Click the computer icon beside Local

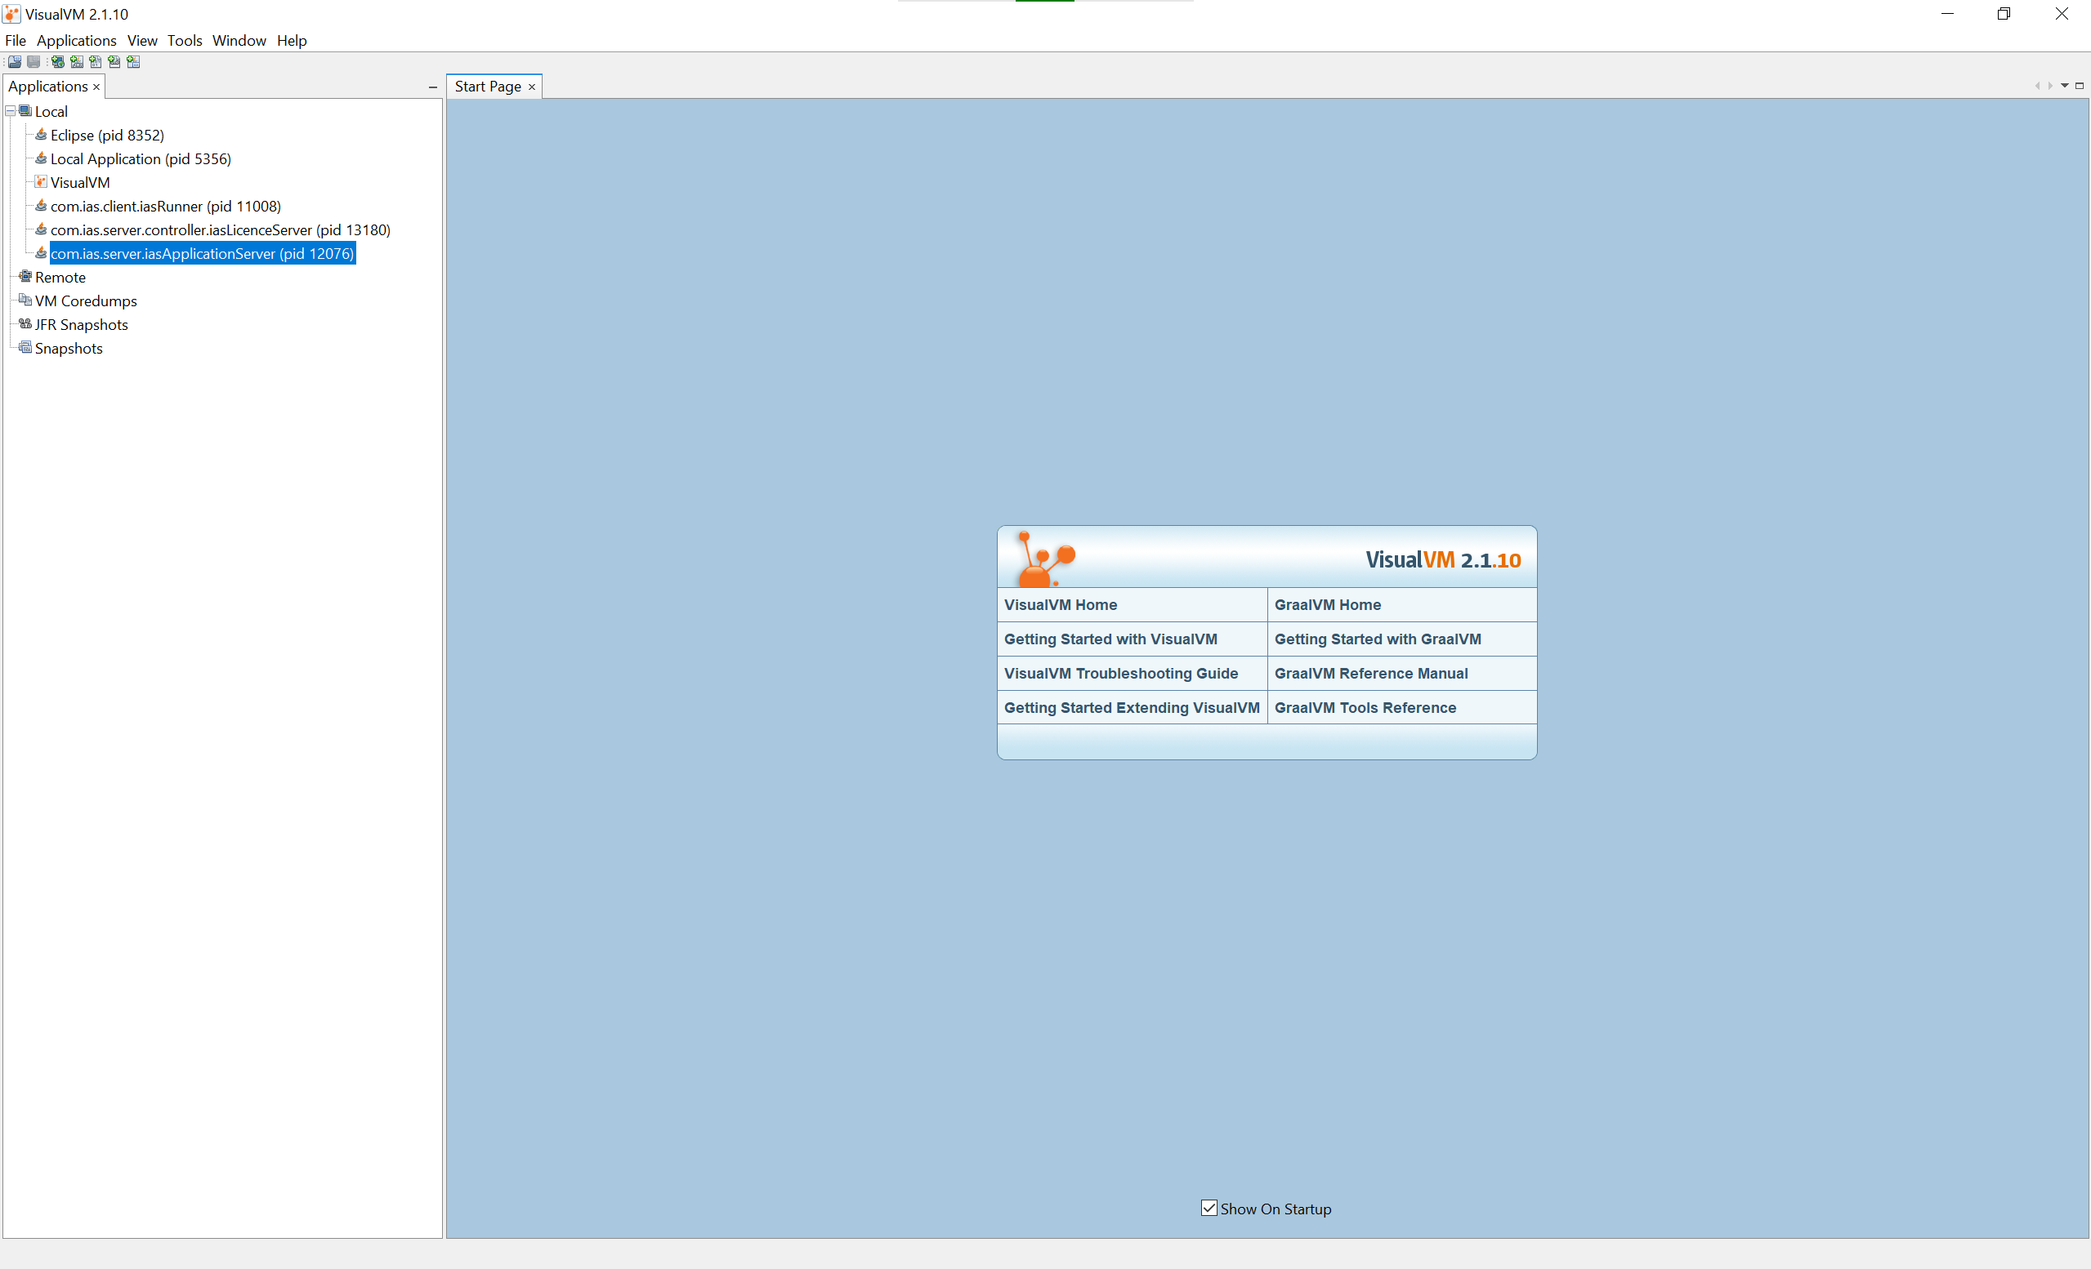[x=25, y=111]
